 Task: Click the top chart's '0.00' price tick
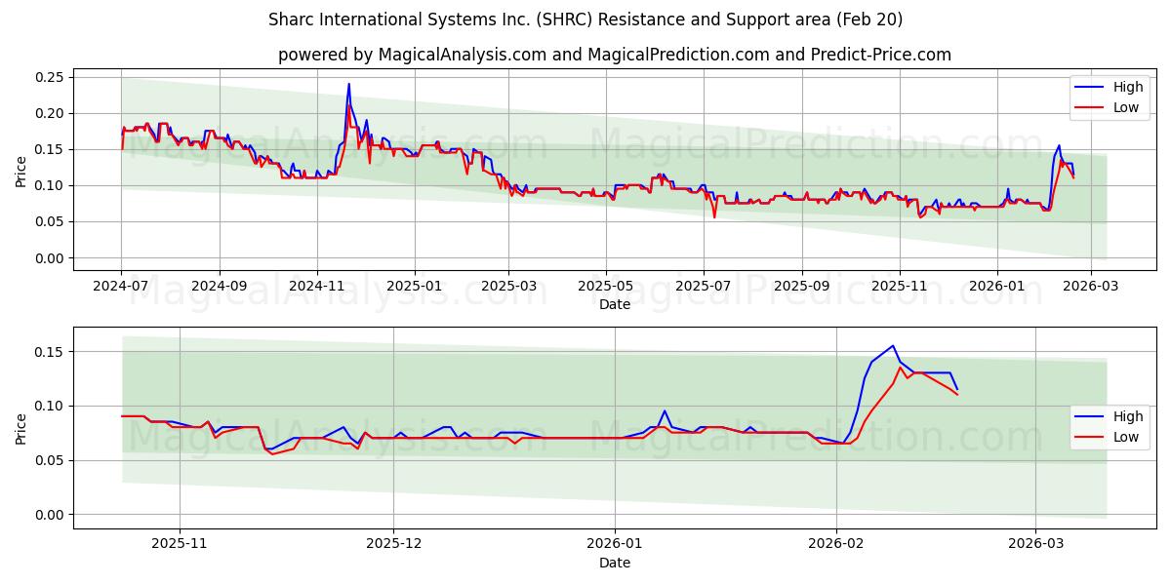pyautogui.click(x=50, y=258)
